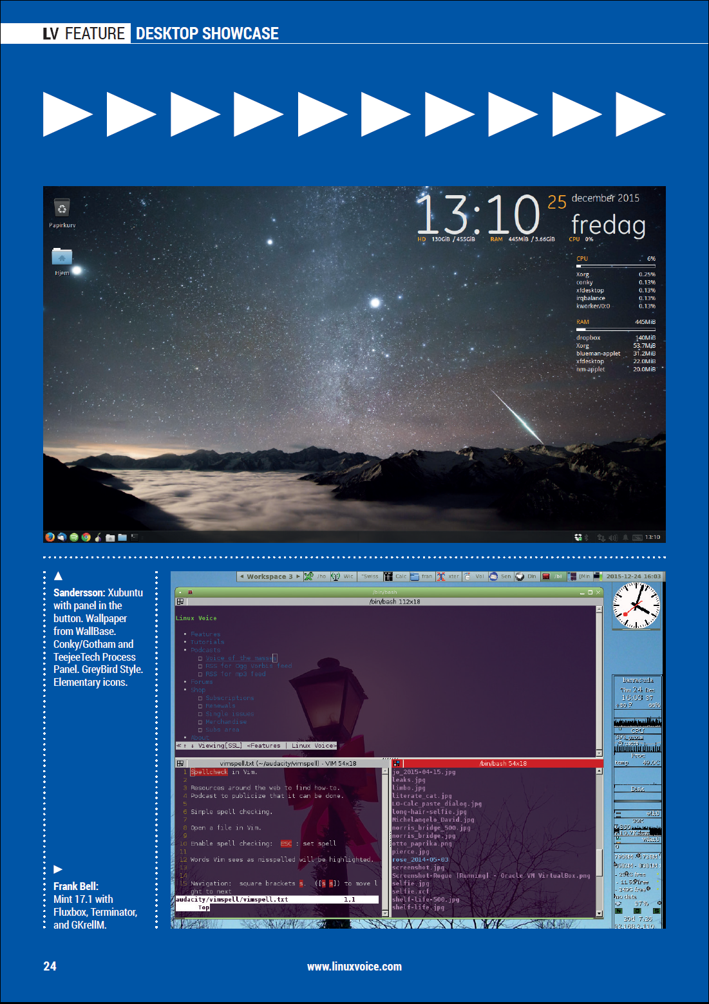Select the file otto_paprika.png in the listing
The height and width of the screenshot is (1004, 709).
tap(422, 844)
